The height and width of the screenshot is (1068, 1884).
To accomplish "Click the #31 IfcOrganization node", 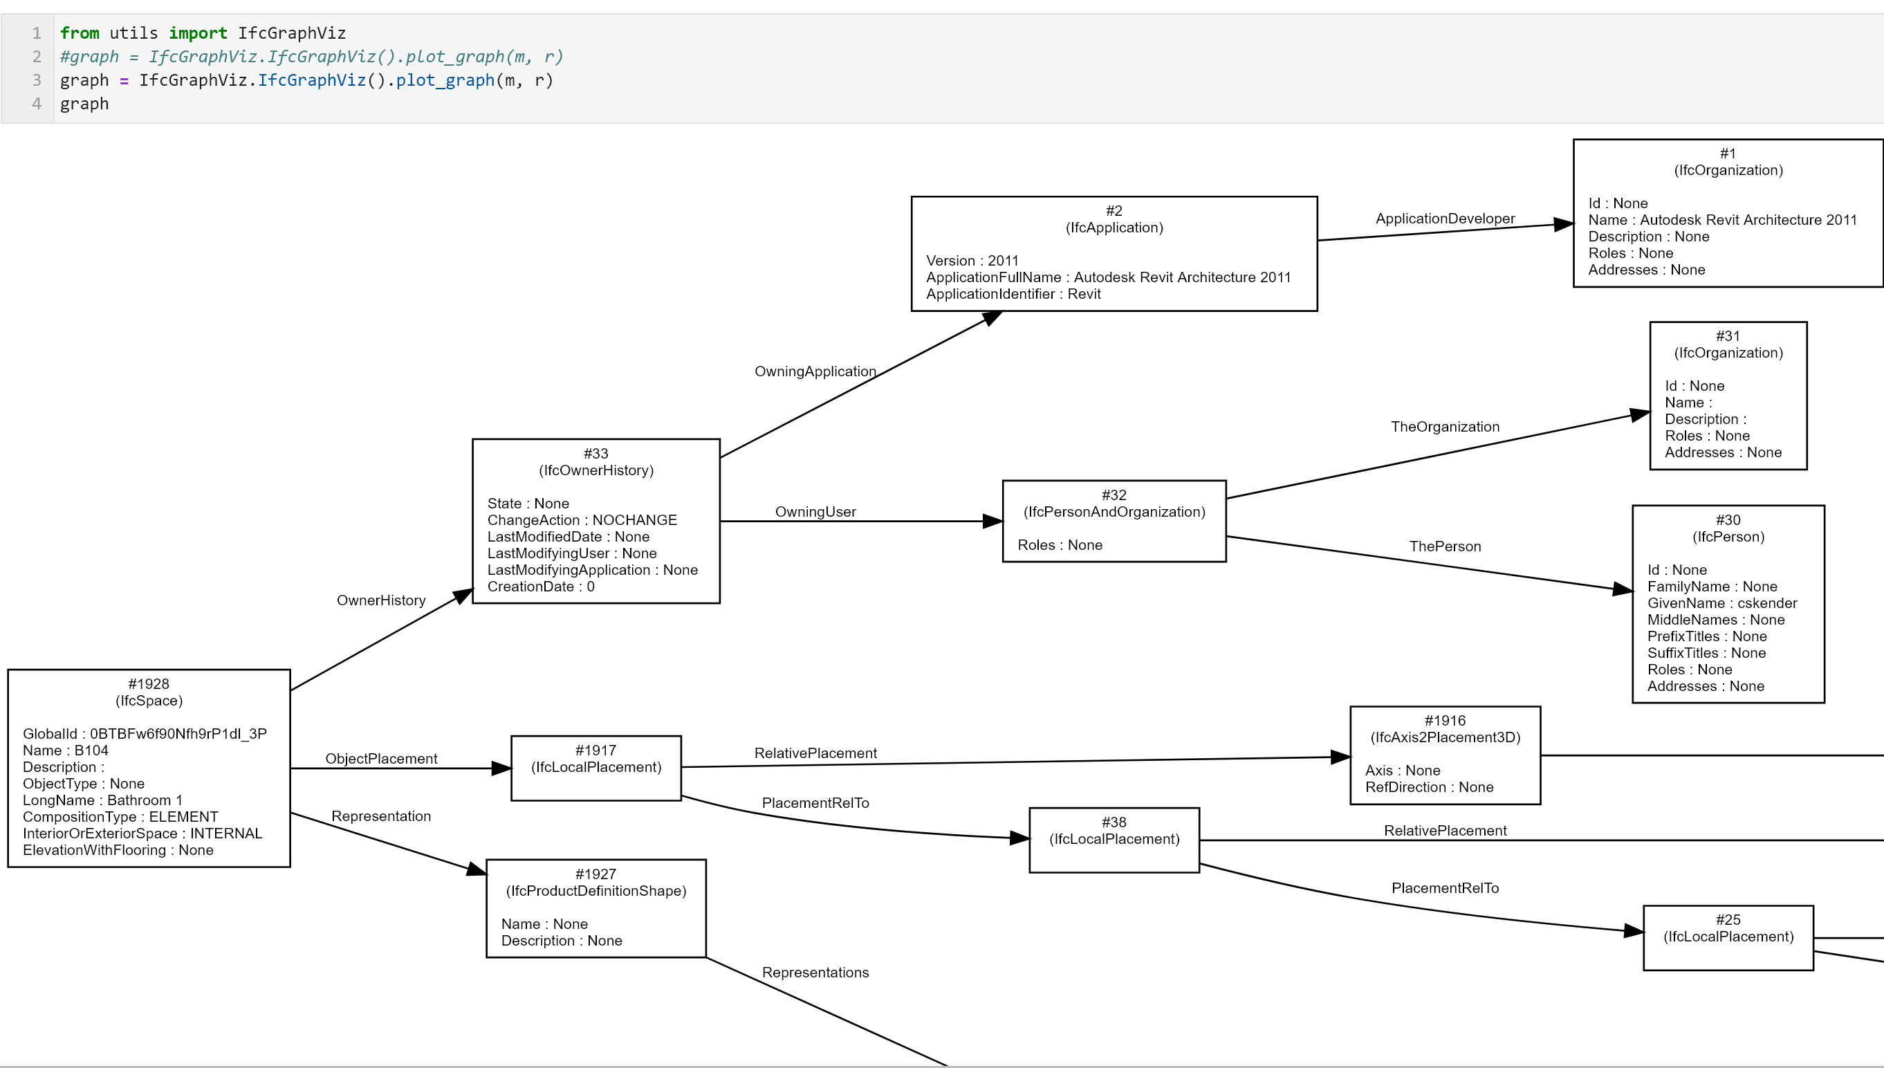I will [1727, 396].
